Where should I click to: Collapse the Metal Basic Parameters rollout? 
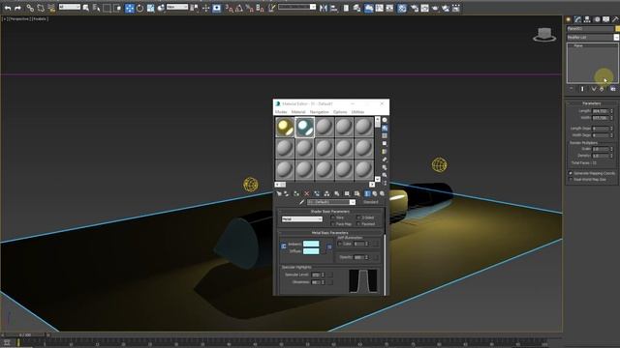click(329, 233)
